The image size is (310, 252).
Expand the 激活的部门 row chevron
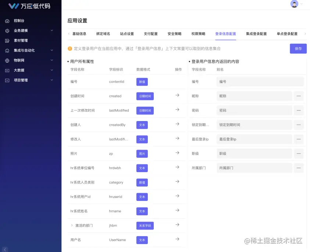click(x=71, y=226)
